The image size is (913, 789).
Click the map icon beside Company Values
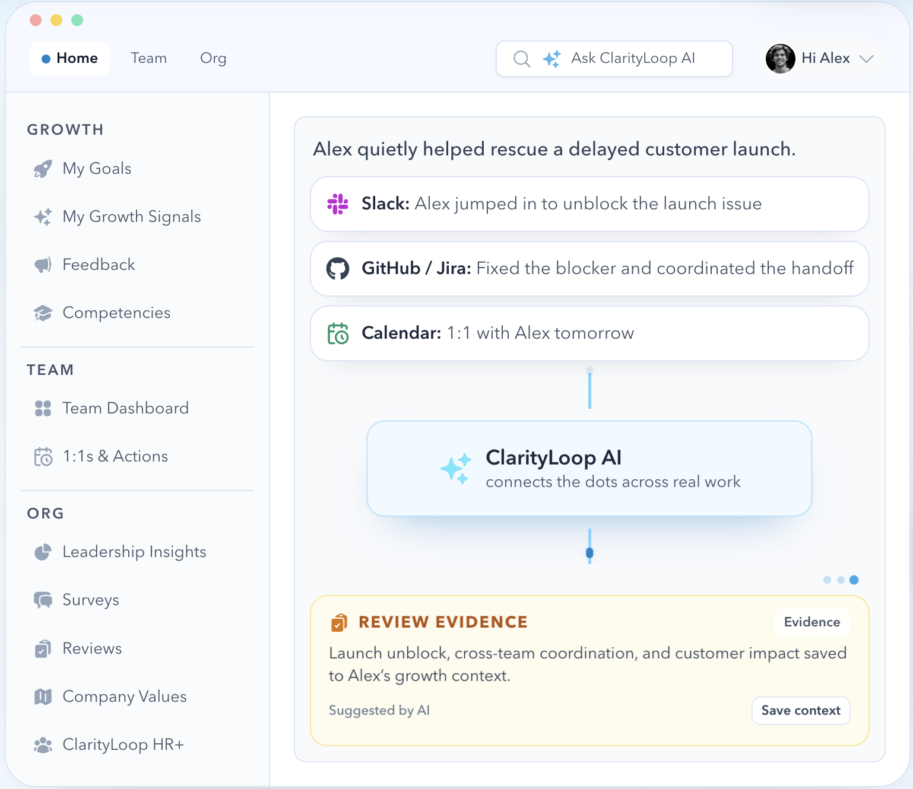click(43, 696)
